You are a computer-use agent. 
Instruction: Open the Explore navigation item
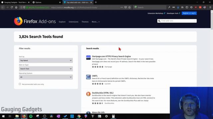62,22
